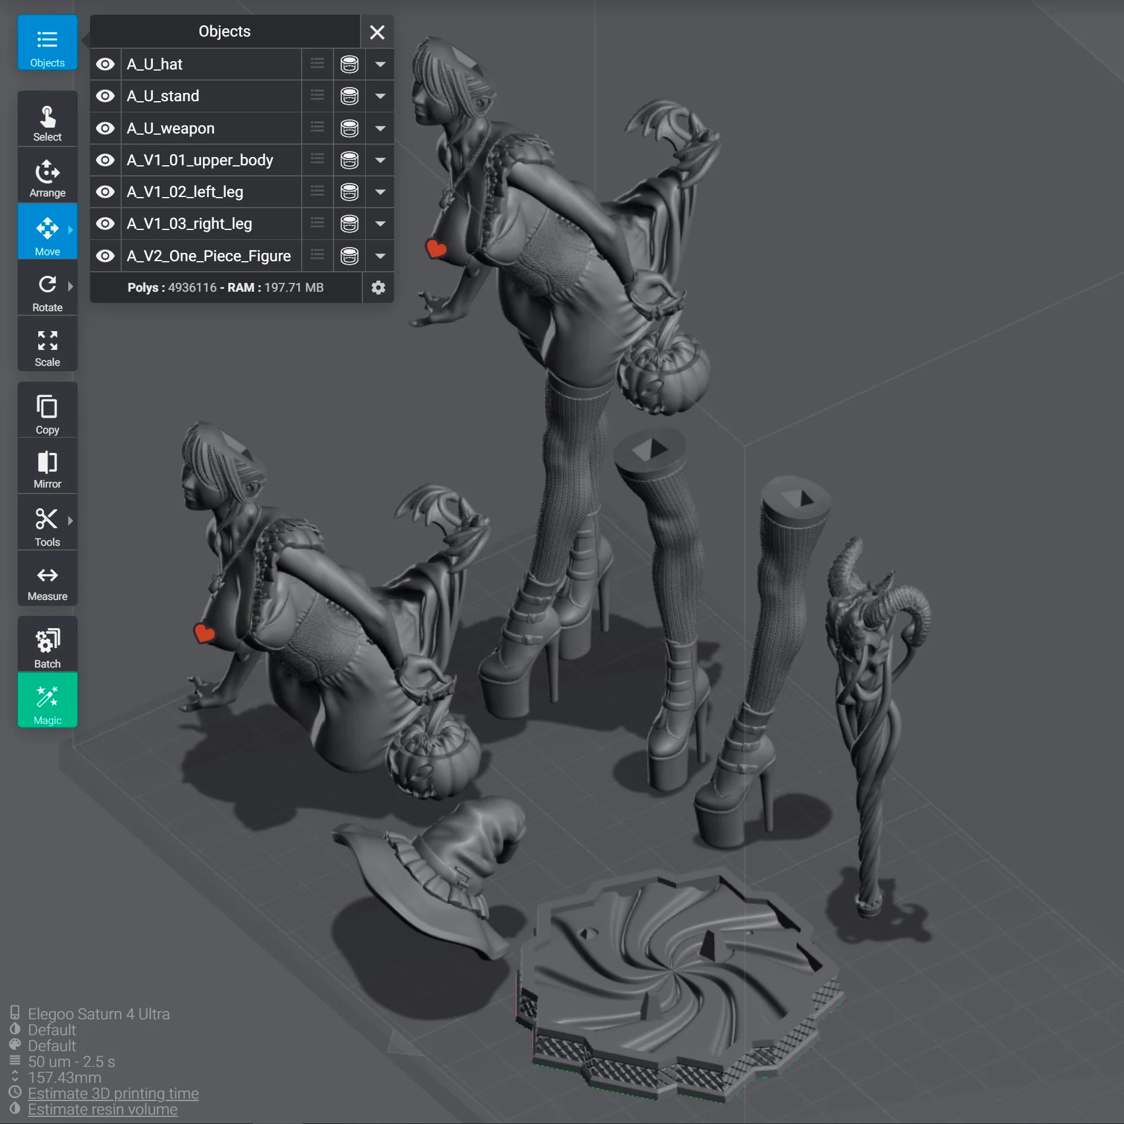This screenshot has height=1124, width=1124.
Task: Expand the Tools submenu arrow
Action: tap(71, 521)
